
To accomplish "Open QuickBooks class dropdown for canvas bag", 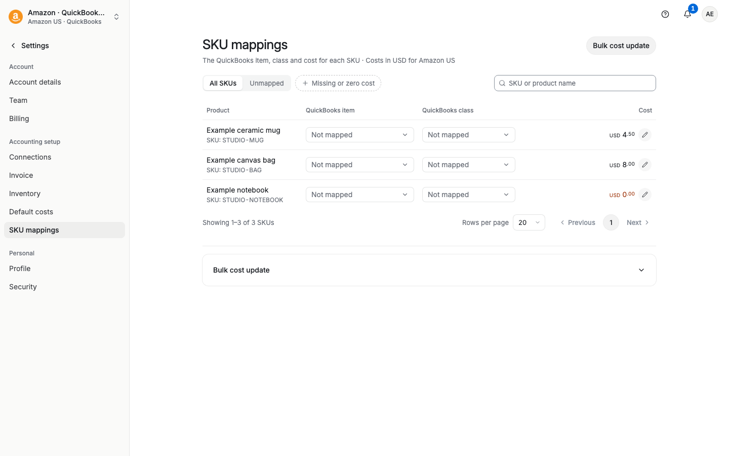I will point(469,165).
